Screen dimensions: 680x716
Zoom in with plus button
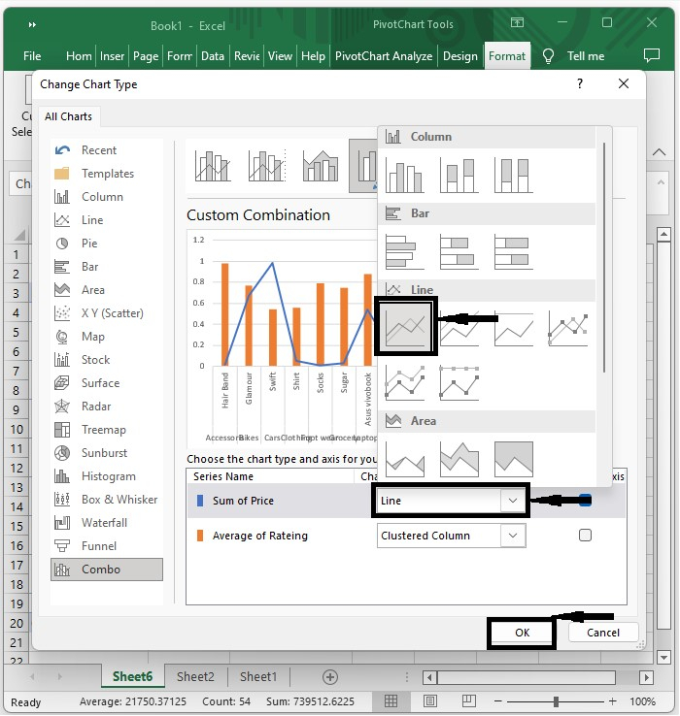click(612, 701)
